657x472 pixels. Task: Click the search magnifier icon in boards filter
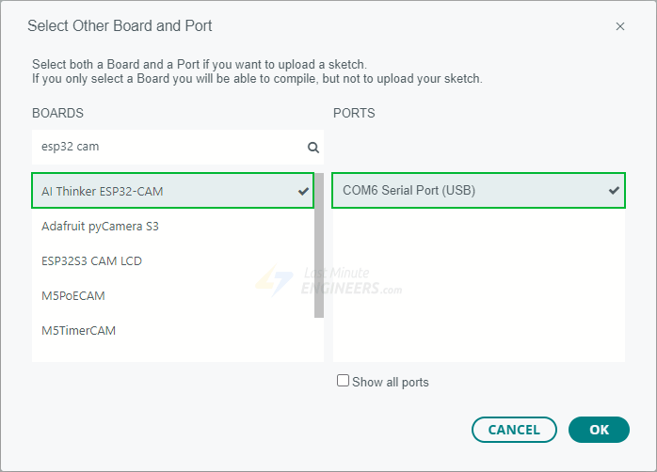point(313,148)
